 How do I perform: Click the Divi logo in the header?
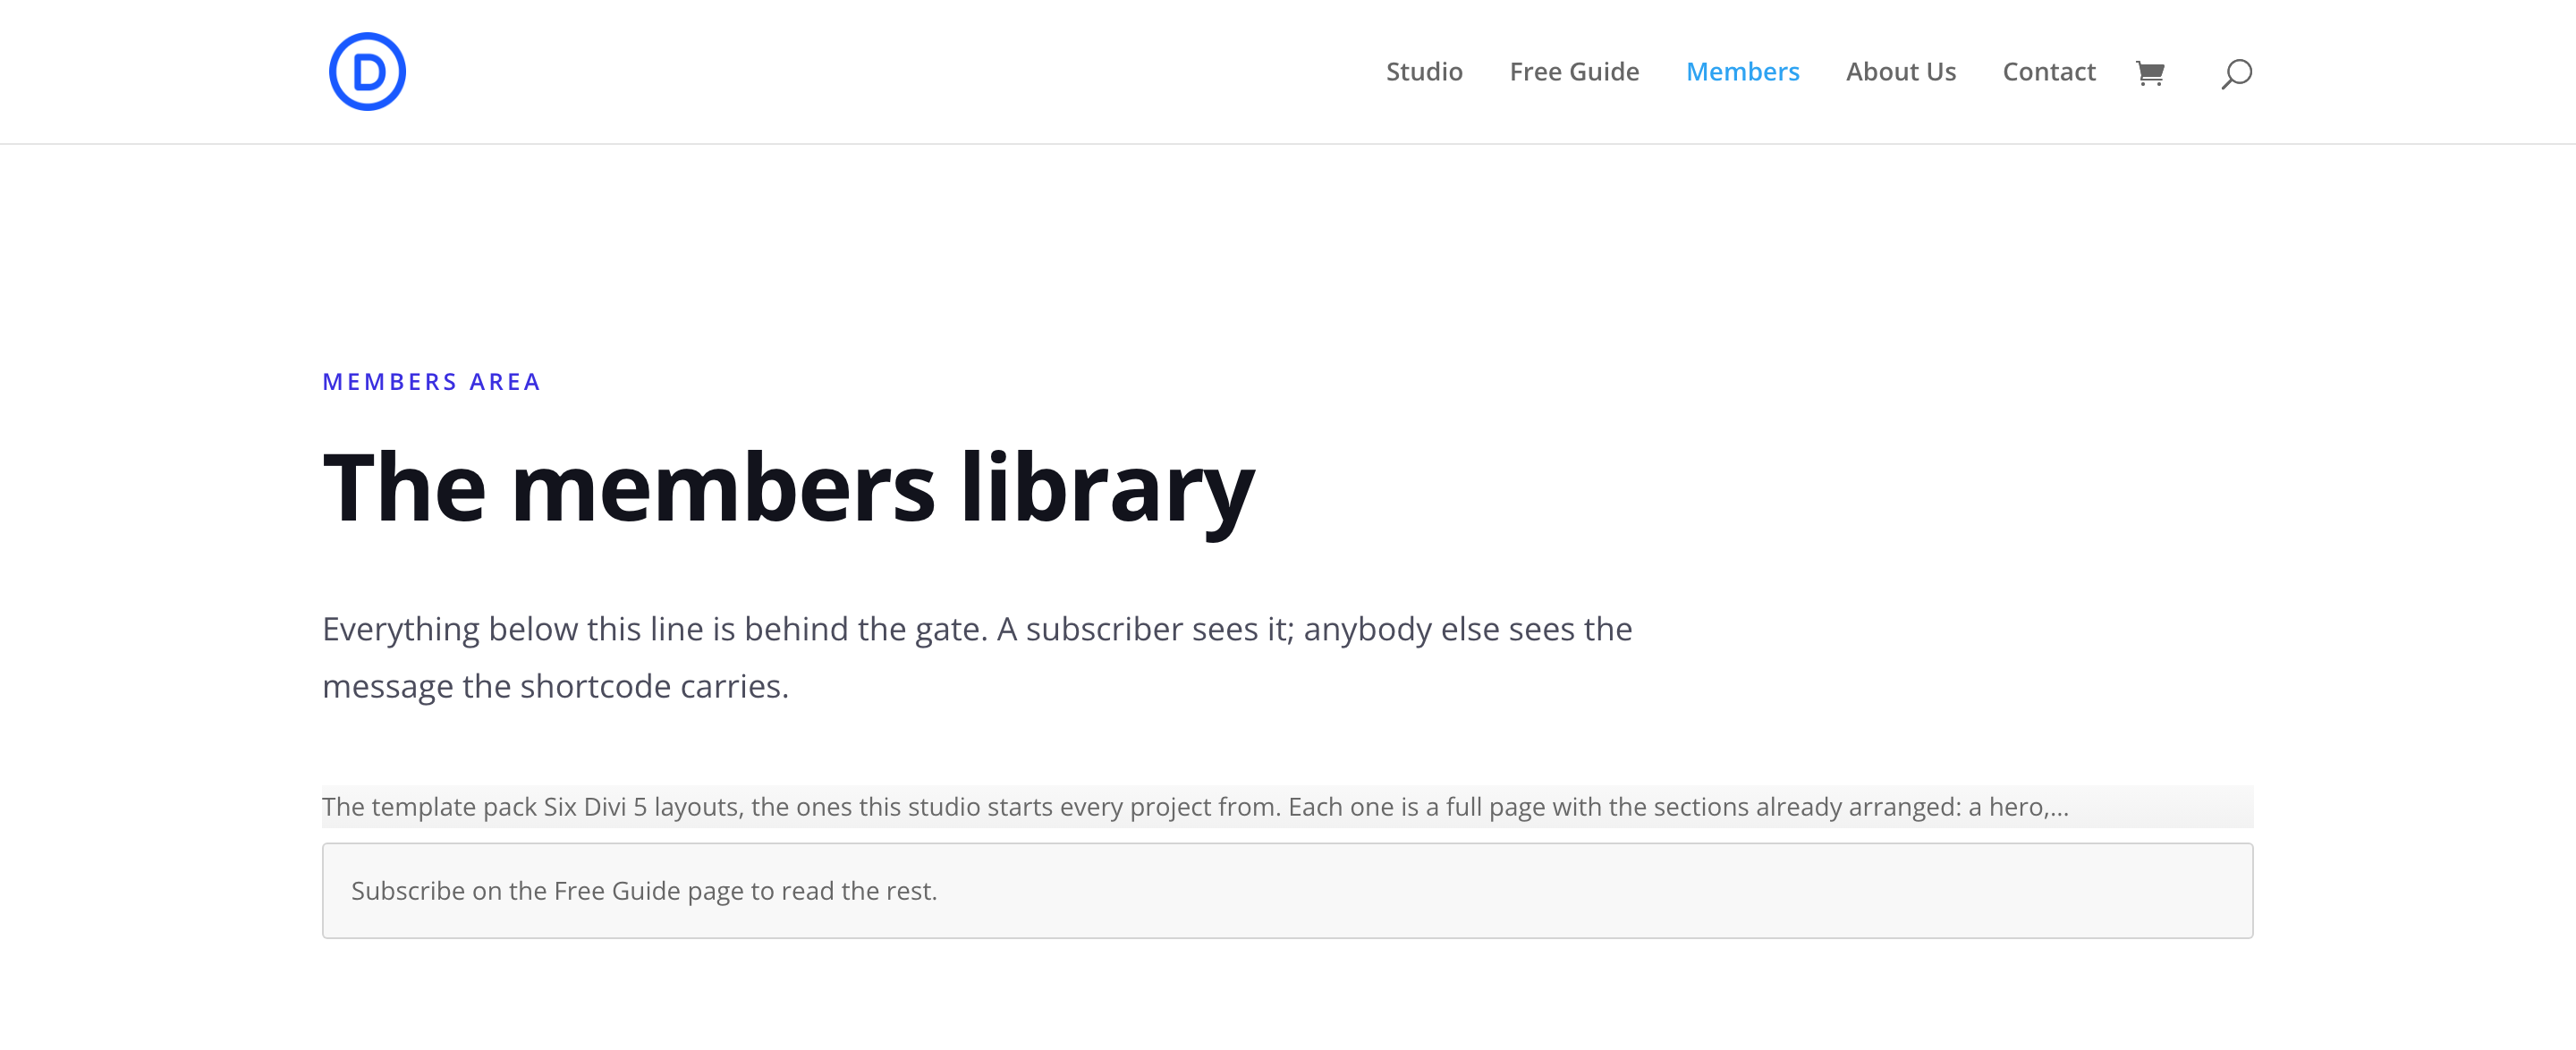tap(367, 72)
